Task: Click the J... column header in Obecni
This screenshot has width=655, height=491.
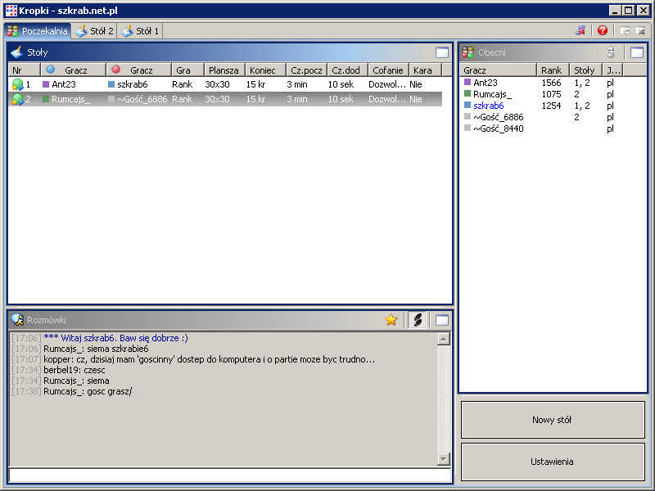Action: coord(612,70)
